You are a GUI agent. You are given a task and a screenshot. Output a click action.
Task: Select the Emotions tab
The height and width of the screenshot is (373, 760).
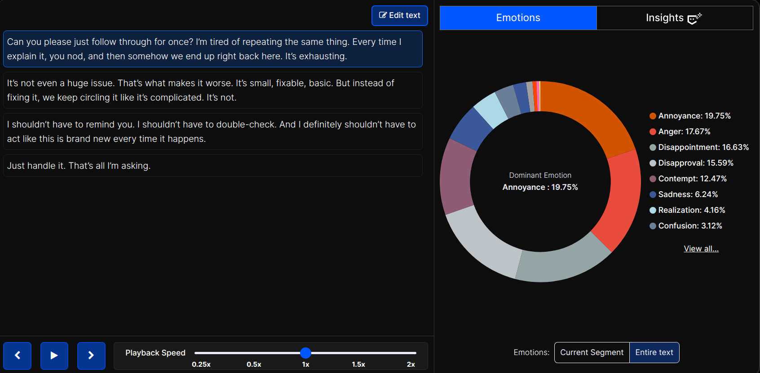click(x=518, y=18)
